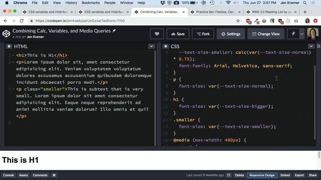Open the Bookmarks menu
321x180 pixels.
click(91, 3)
